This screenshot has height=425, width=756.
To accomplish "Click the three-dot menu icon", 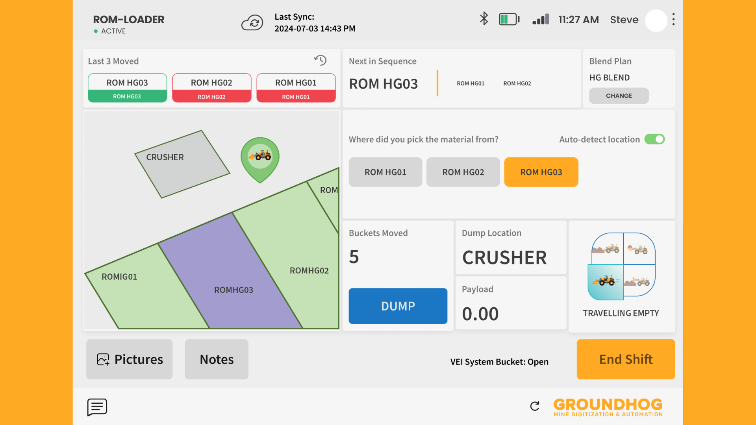I will 673,19.
